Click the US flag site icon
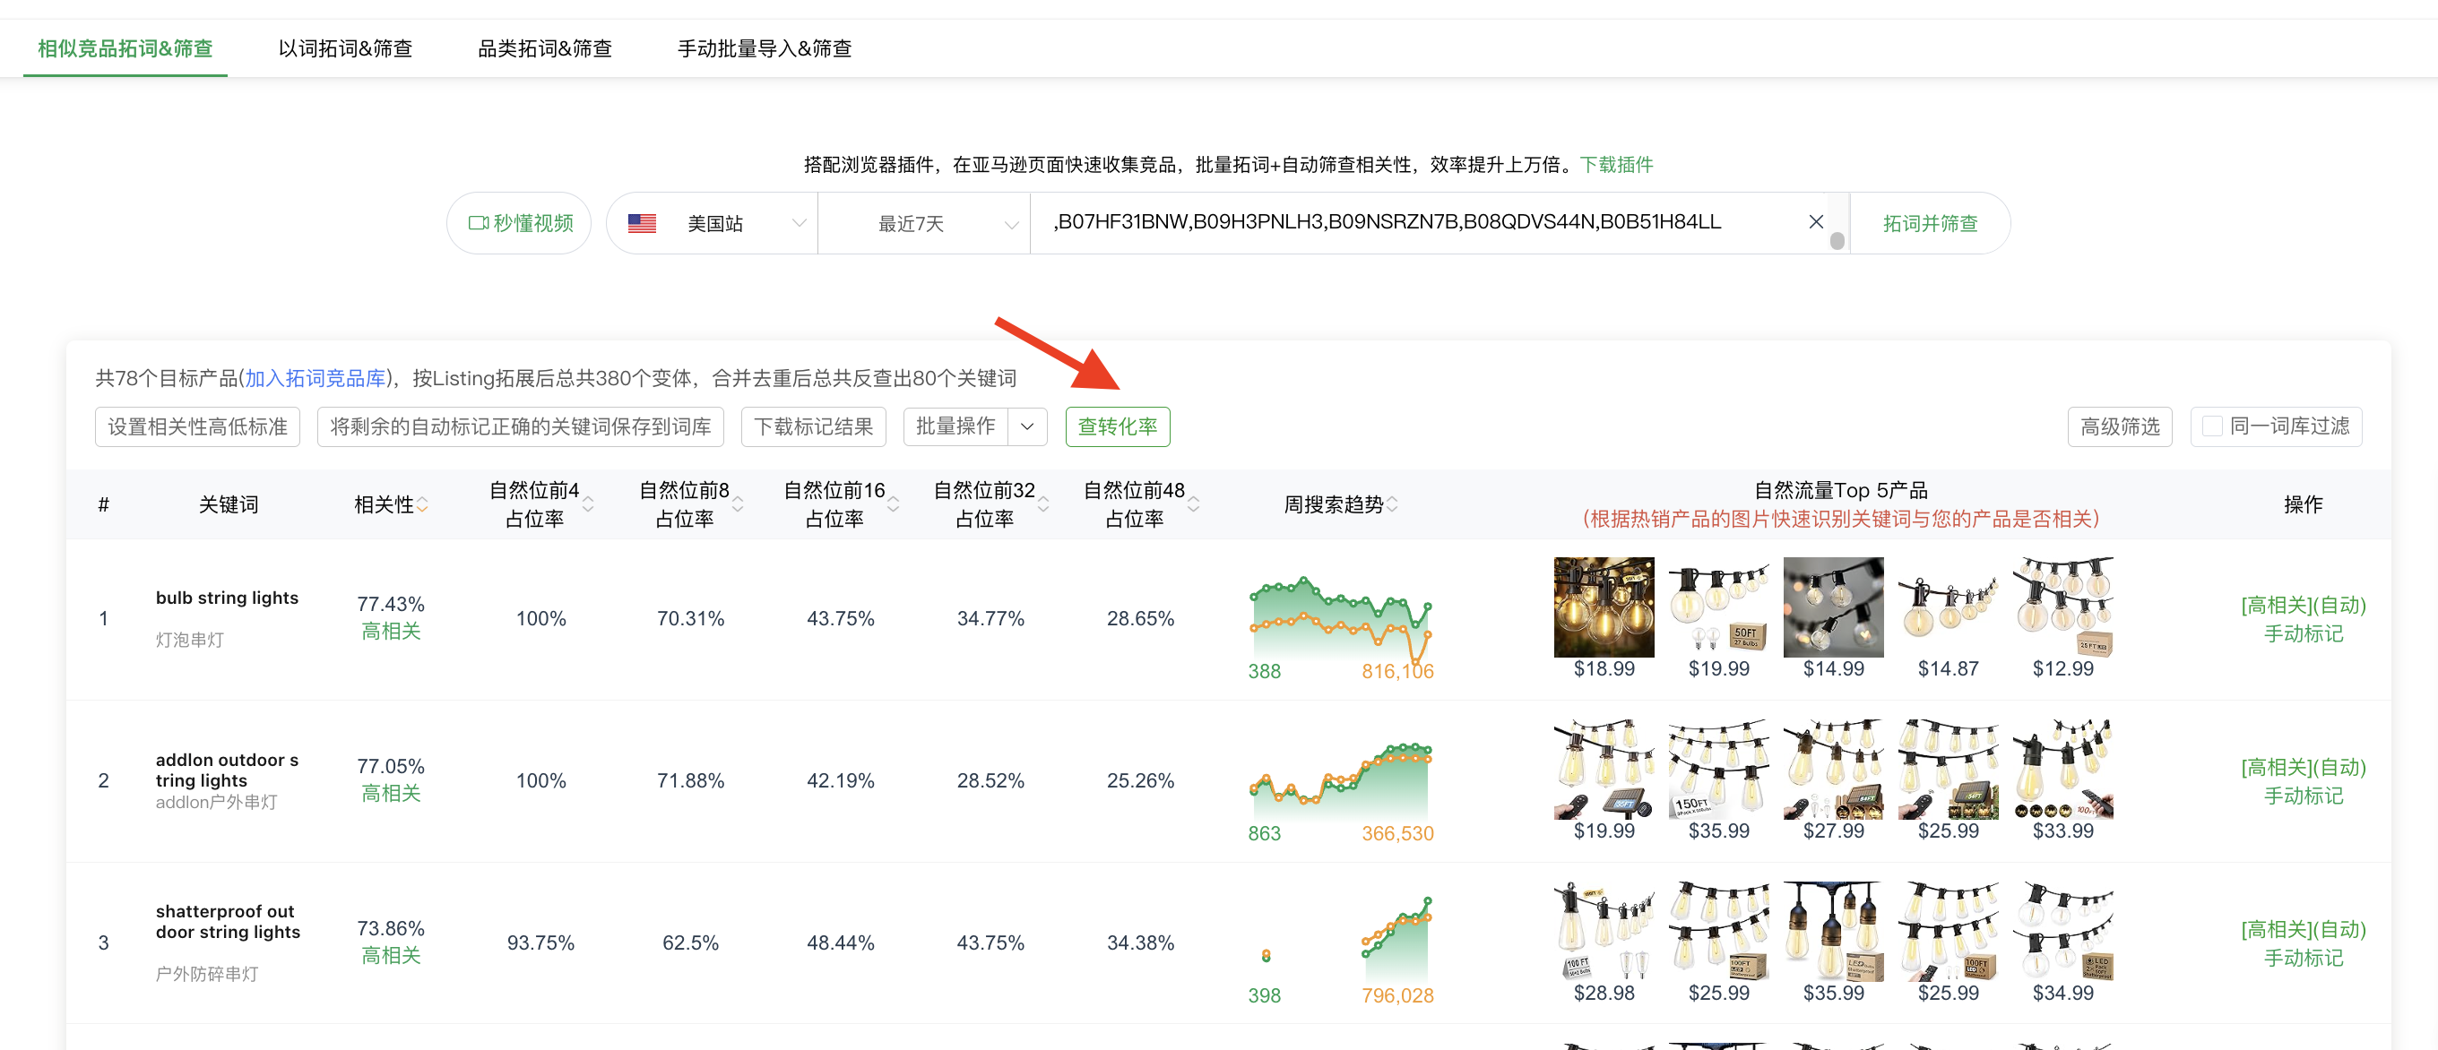 coord(642,223)
